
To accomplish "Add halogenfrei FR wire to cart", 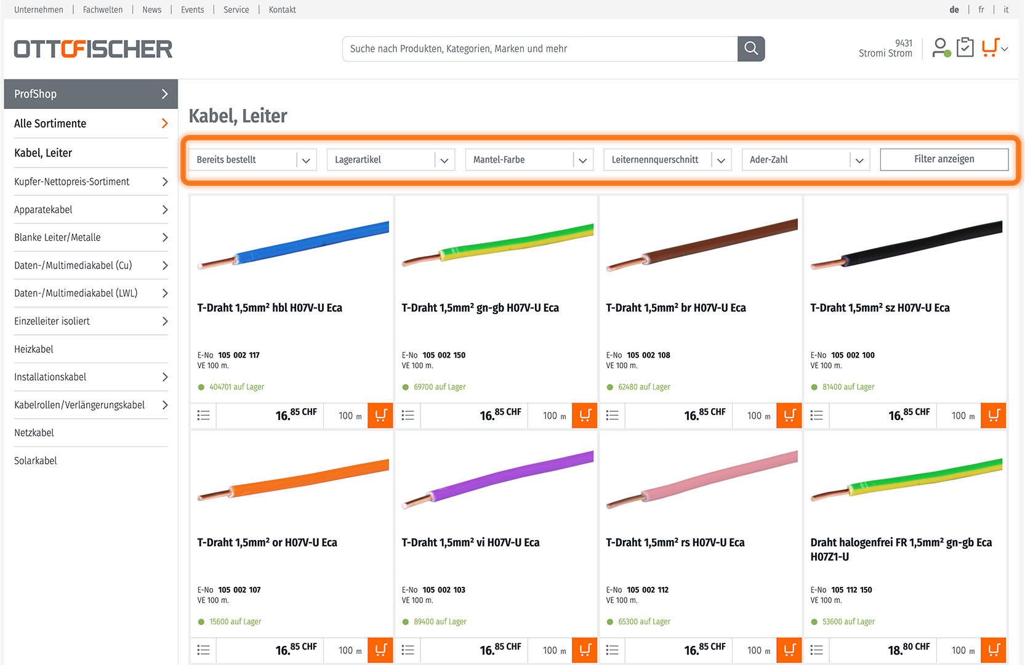I will click(994, 650).
